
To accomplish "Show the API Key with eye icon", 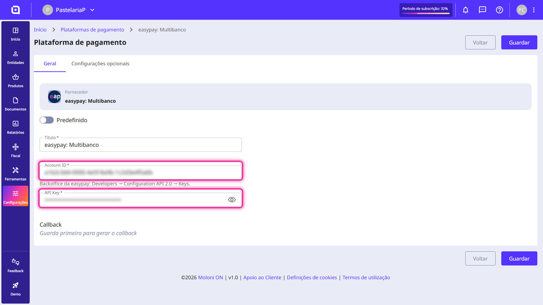I will point(232,199).
